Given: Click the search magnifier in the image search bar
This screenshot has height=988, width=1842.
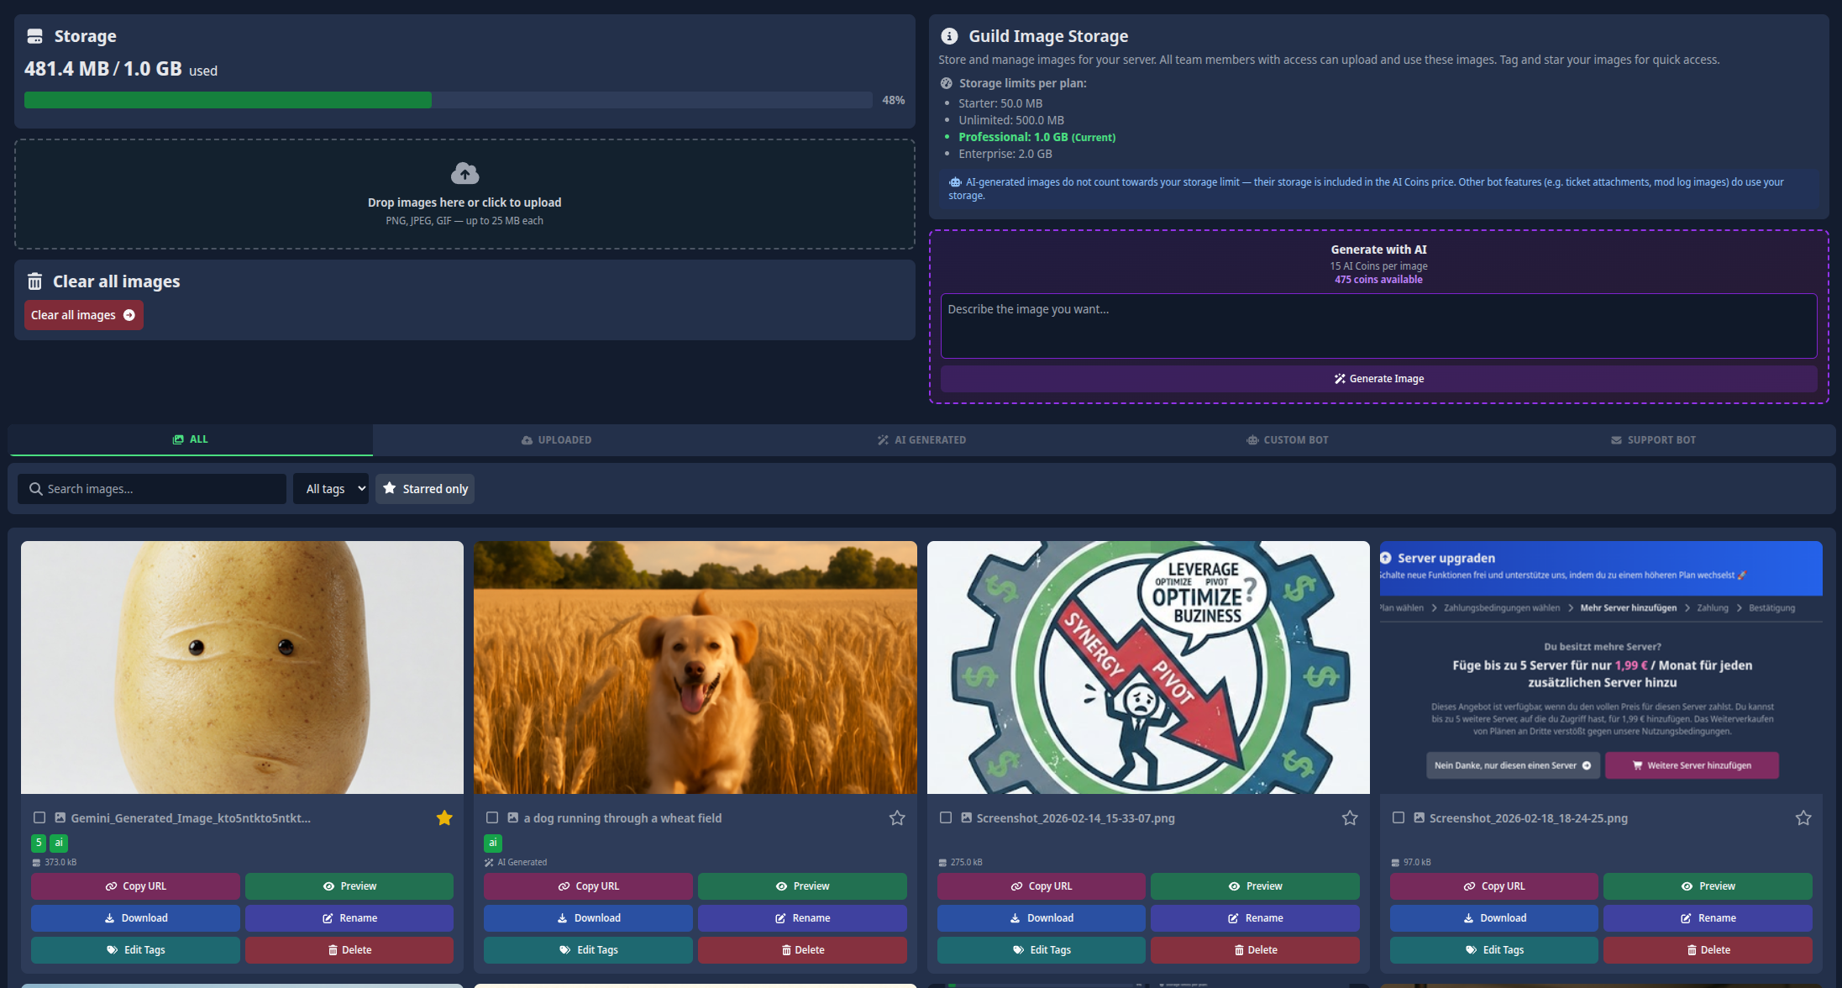Looking at the screenshot, I should tap(35, 488).
